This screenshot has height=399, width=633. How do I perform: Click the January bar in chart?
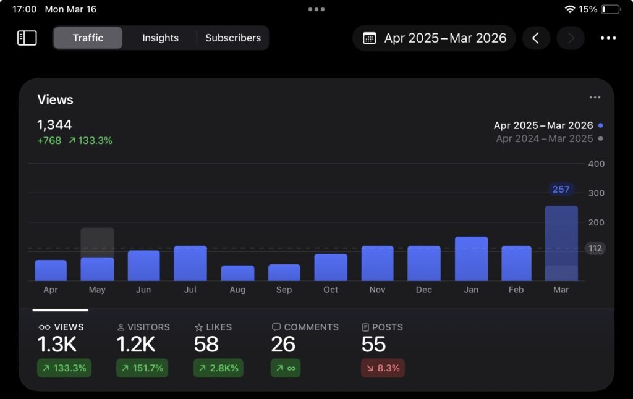[x=471, y=259]
